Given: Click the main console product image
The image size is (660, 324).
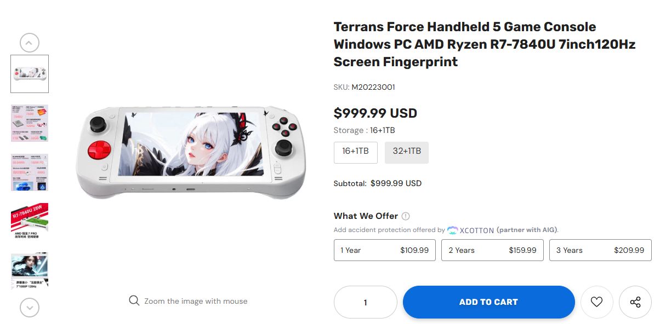Looking at the screenshot, I should click(x=190, y=151).
